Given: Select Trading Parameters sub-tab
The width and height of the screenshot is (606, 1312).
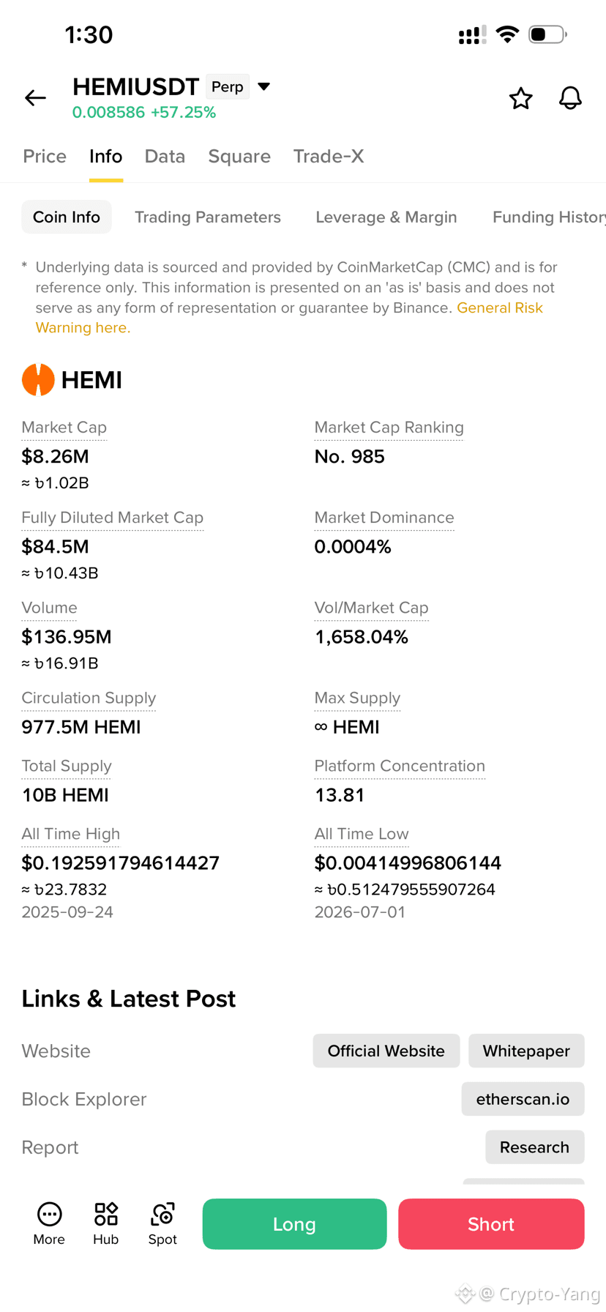Looking at the screenshot, I should click(208, 217).
